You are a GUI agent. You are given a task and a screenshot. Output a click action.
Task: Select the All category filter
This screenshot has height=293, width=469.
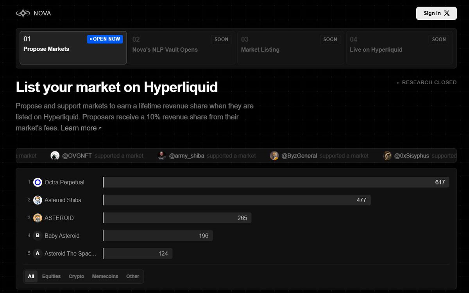pyautogui.click(x=31, y=276)
